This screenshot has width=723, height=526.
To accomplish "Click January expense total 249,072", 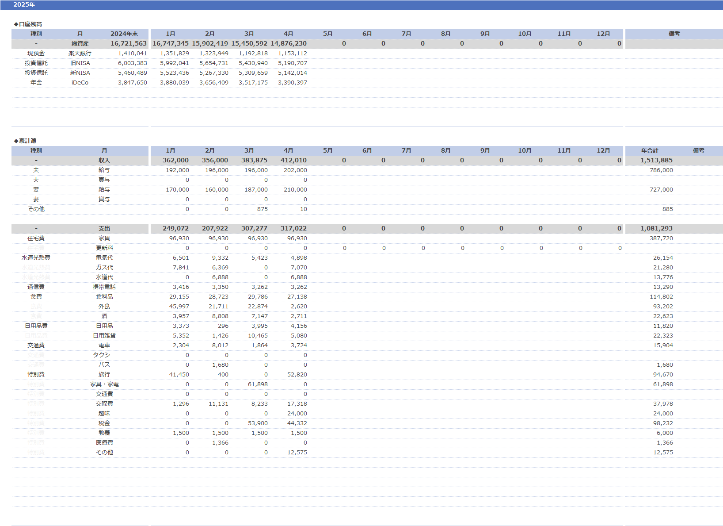I will [175, 229].
